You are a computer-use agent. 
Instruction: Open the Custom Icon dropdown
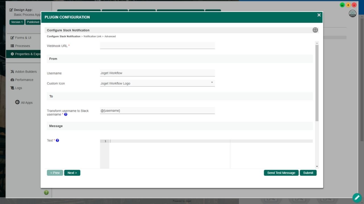tap(157, 83)
